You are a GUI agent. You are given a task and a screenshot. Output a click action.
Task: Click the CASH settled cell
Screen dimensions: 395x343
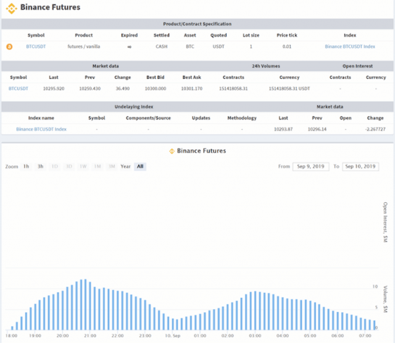tap(162, 46)
